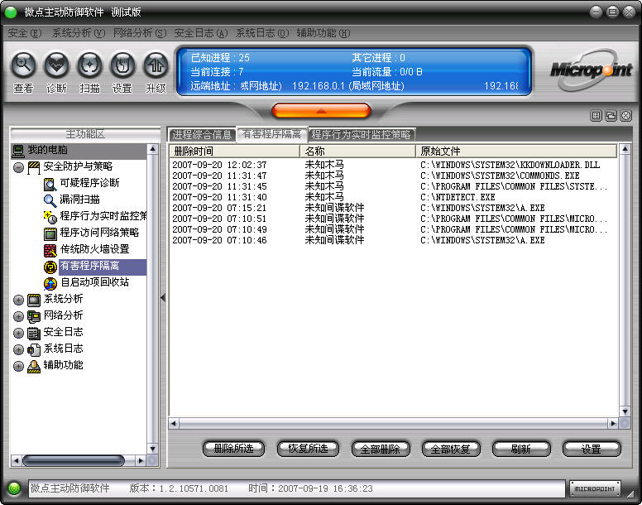Collapse the sidebar using the left-pointing splitter arrow

click(163, 298)
